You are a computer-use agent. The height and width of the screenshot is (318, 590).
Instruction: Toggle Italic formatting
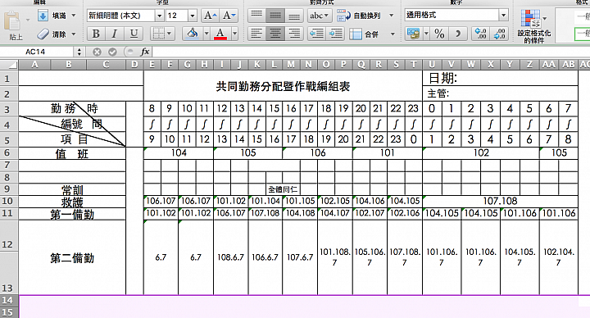tap(115, 34)
